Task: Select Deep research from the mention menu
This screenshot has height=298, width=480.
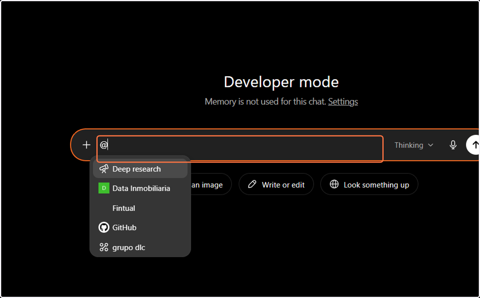Action: point(140,169)
